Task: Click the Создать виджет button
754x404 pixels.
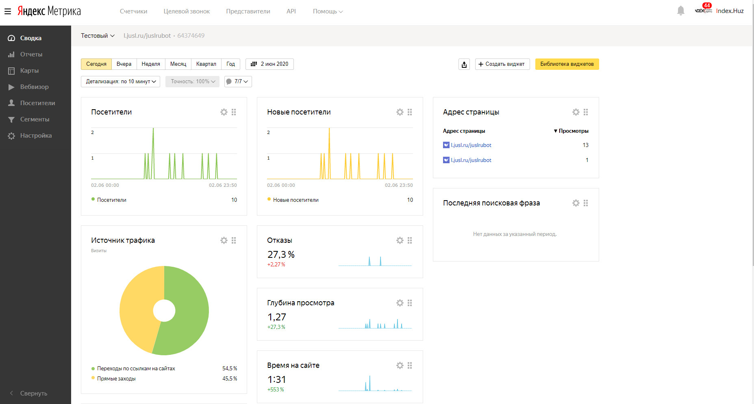Action: 502,64
